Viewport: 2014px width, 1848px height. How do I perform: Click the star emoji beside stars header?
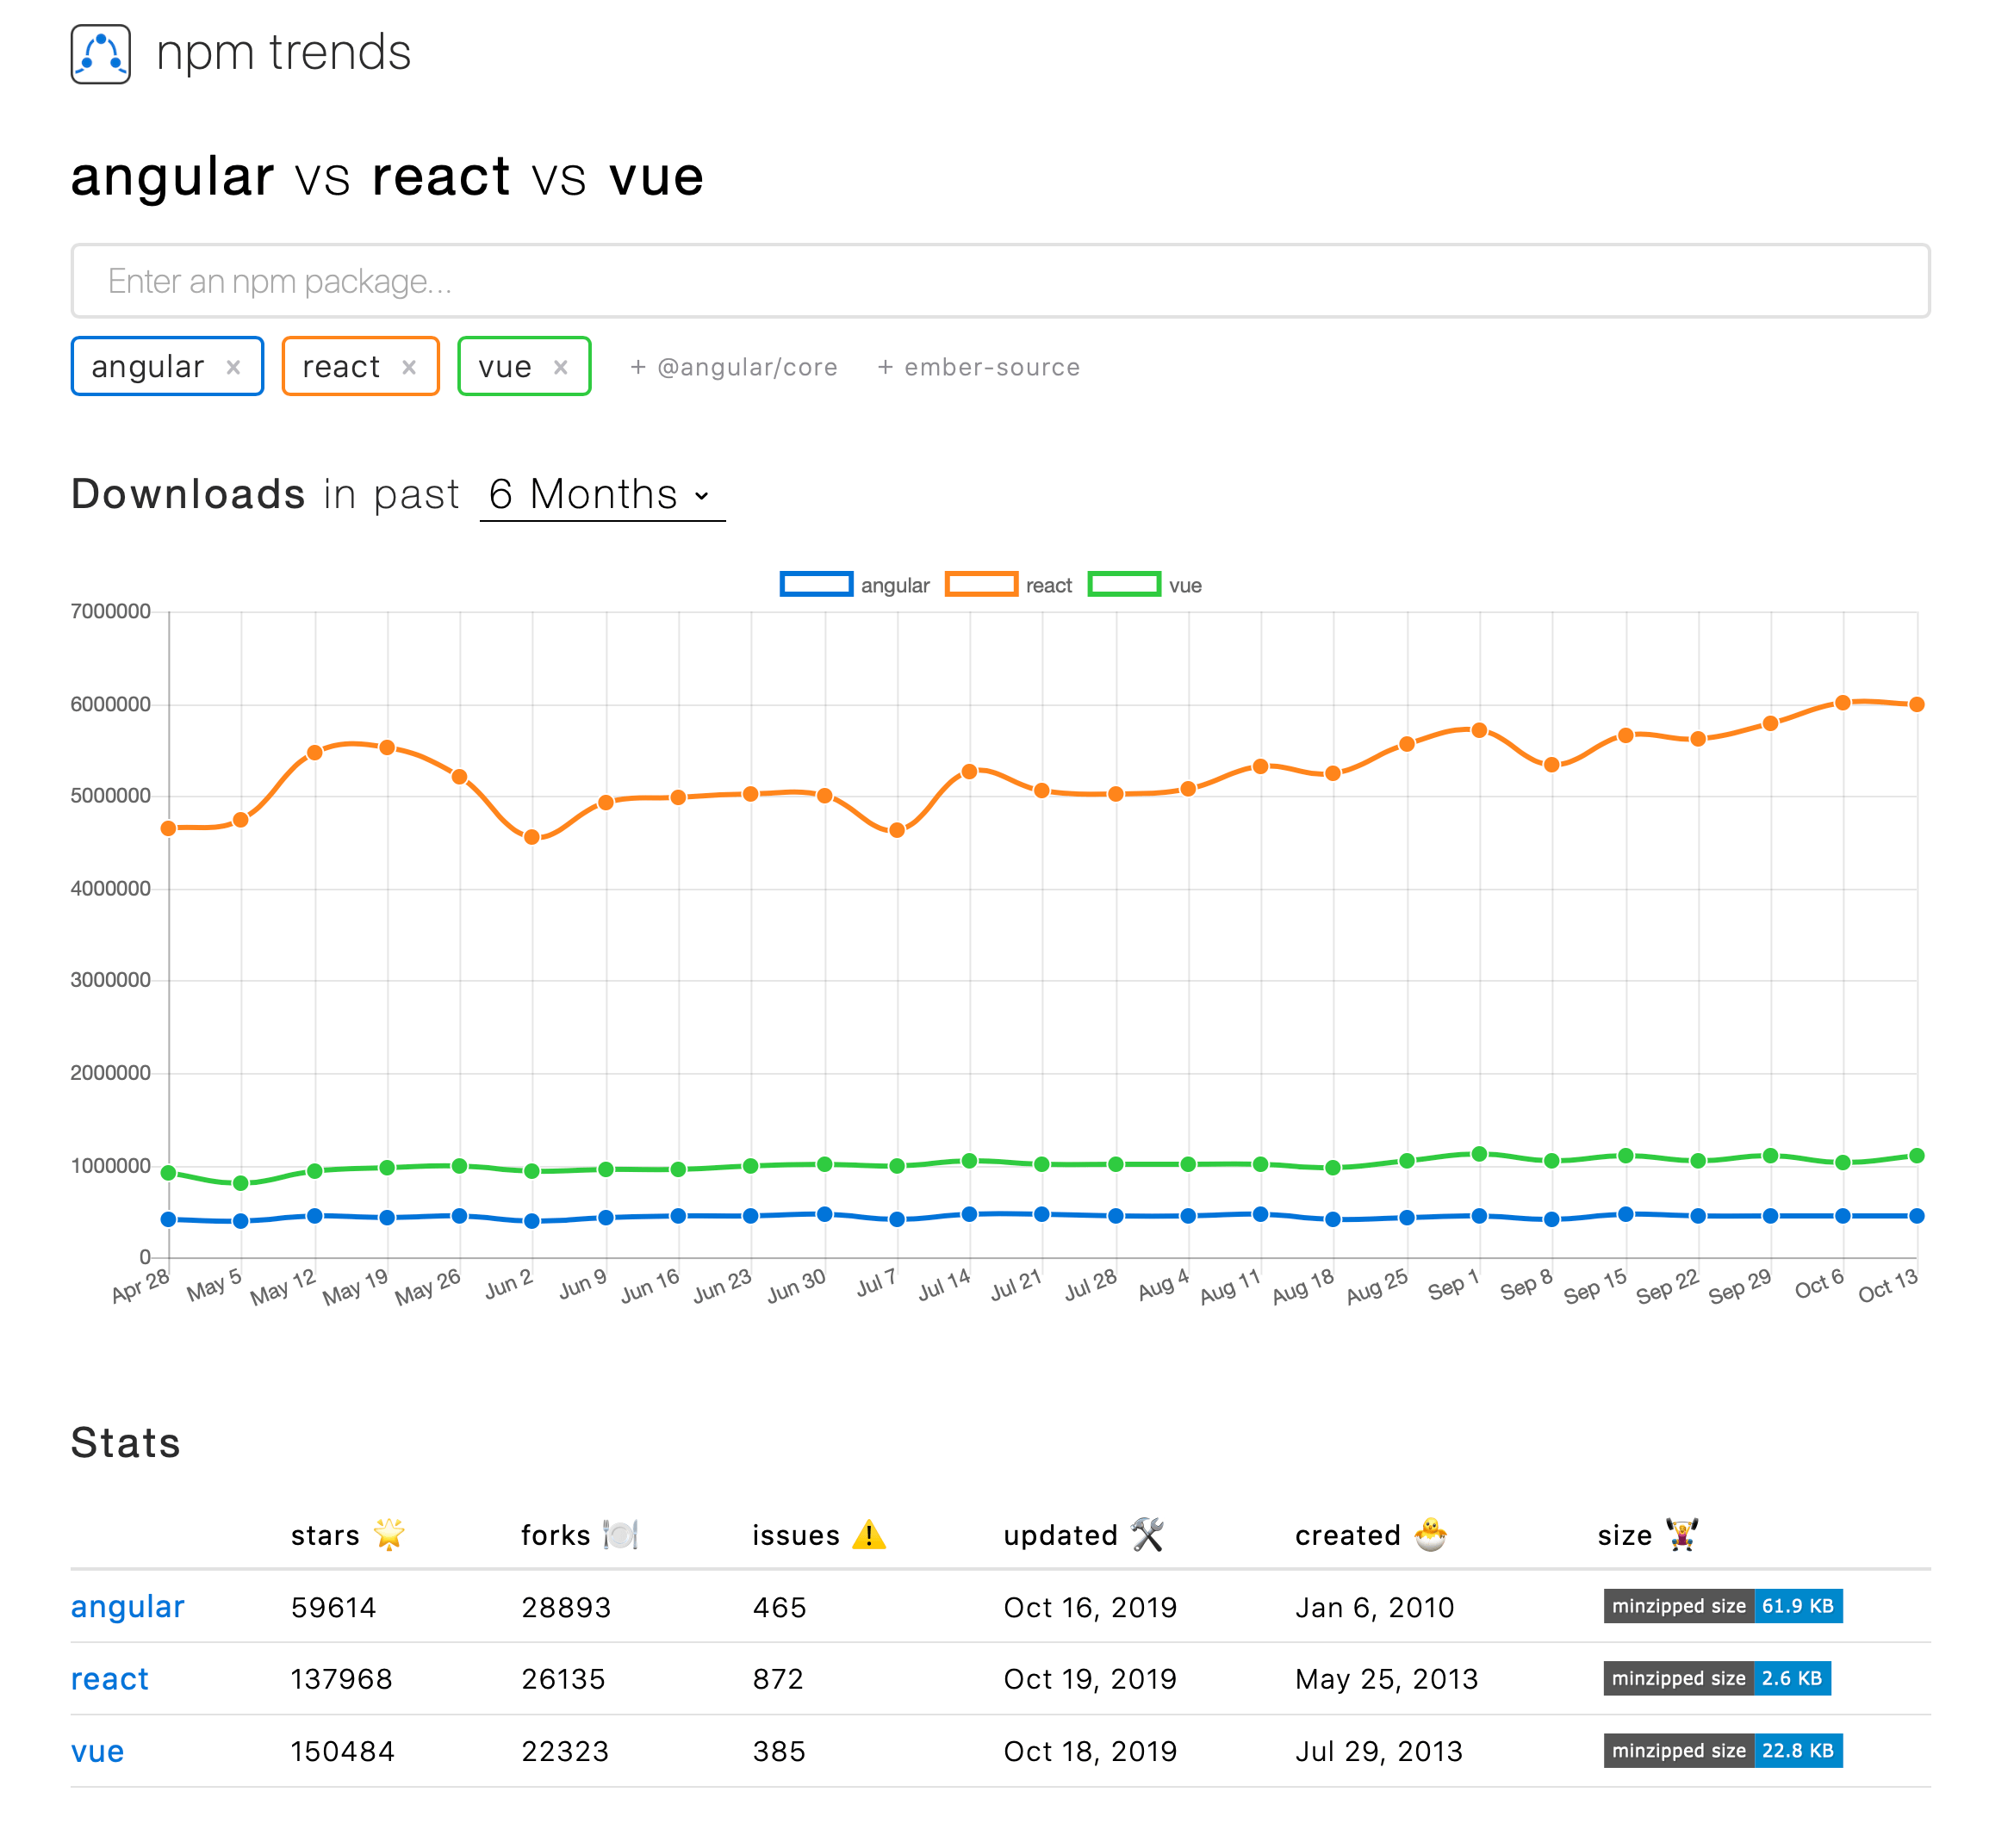point(389,1534)
